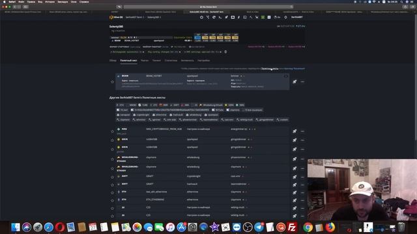Switch to the Статистика tab
The width and height of the screenshot is (417, 234).
coord(171,60)
